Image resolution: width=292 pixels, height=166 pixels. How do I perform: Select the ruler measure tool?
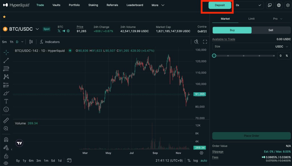tap(6, 120)
